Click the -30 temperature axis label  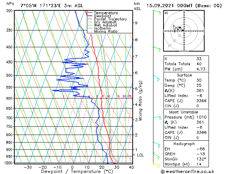28,167
